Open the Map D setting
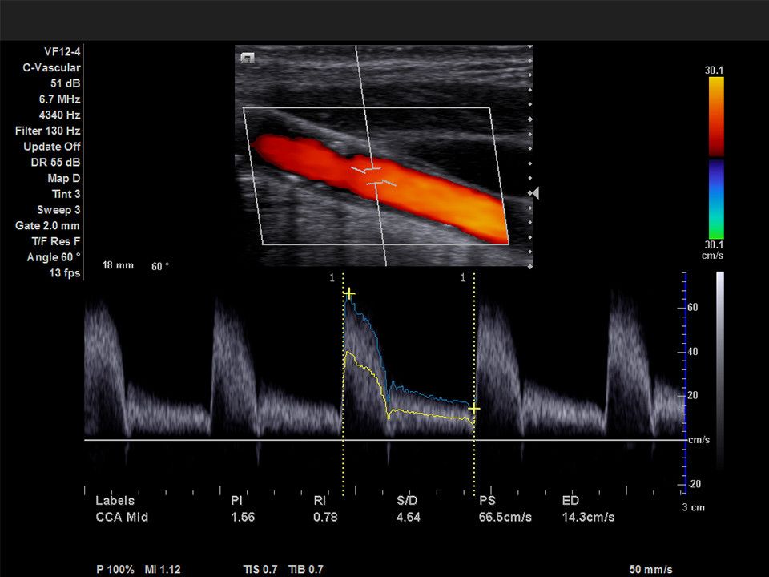769x577 pixels. coord(63,178)
